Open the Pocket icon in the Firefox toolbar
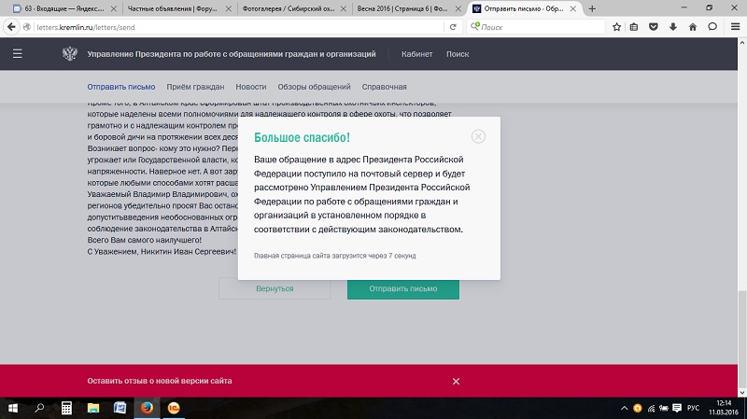The image size is (747, 419). click(654, 26)
